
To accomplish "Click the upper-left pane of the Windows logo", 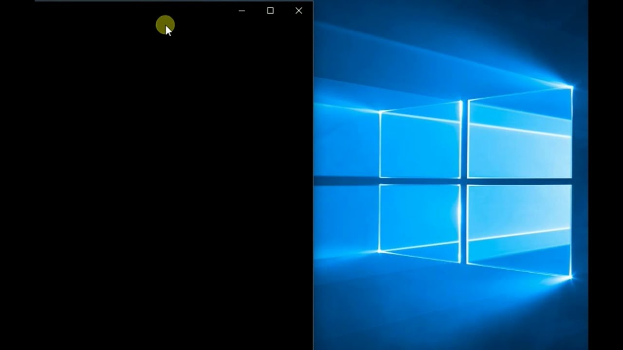I will coord(420,143).
